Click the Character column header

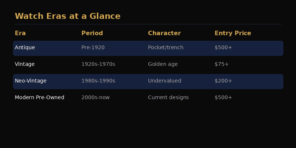pos(164,33)
